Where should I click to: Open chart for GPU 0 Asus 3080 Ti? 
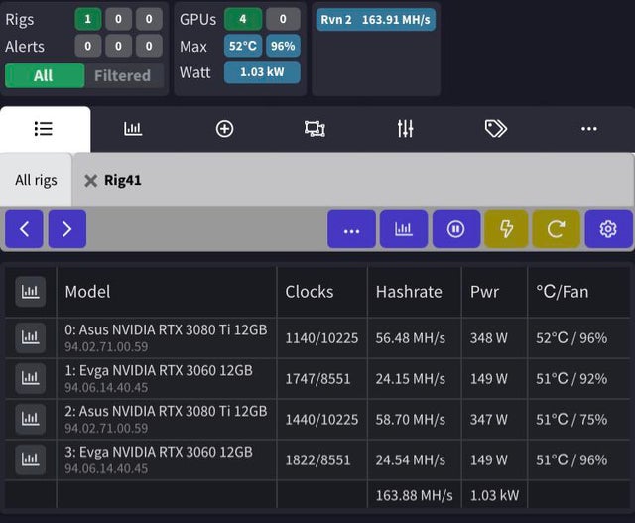point(31,337)
